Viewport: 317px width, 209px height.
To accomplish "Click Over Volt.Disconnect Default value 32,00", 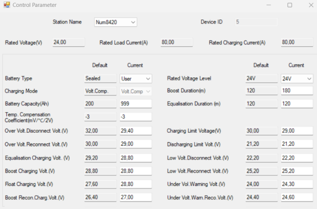I will 100,131.
